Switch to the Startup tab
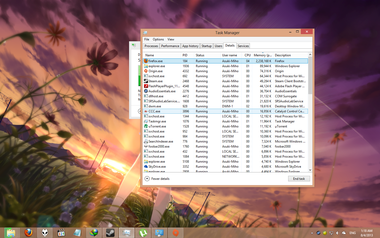 pyautogui.click(x=207, y=46)
